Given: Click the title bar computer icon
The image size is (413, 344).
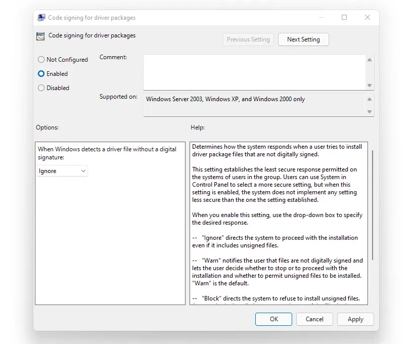Looking at the screenshot, I should pos(41,18).
